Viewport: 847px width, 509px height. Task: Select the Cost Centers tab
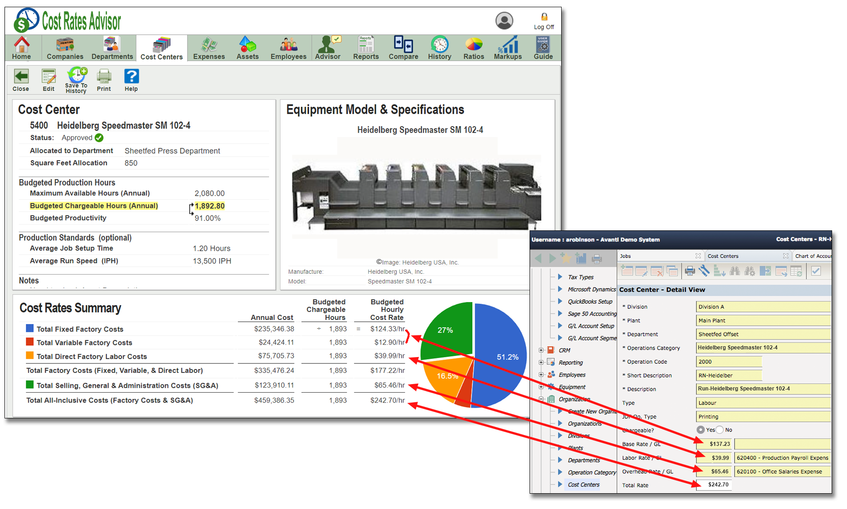coord(161,49)
